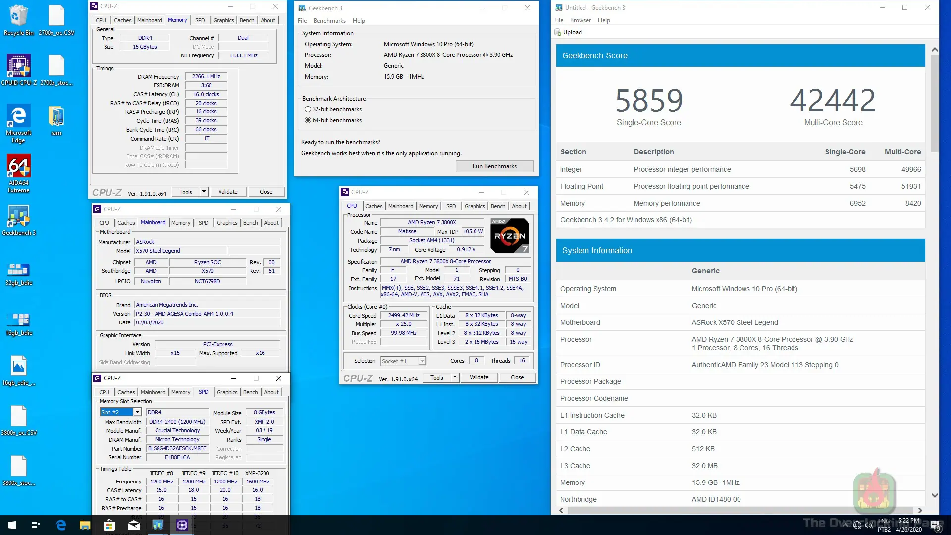Click the scroll-right arrow in Geekbench results

(920, 511)
